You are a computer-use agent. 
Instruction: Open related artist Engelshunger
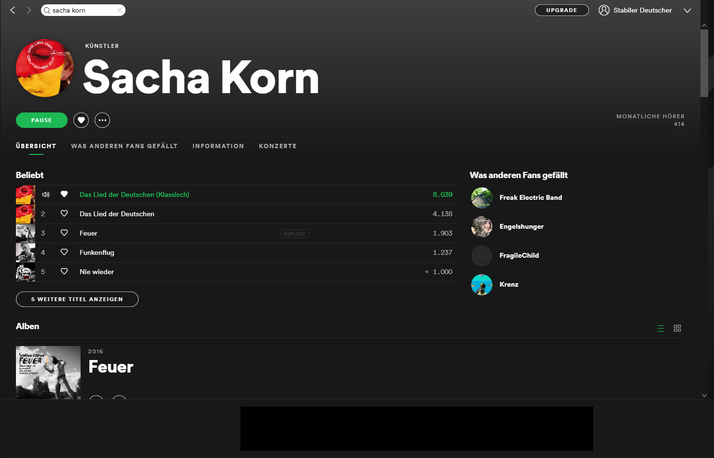pyautogui.click(x=521, y=226)
